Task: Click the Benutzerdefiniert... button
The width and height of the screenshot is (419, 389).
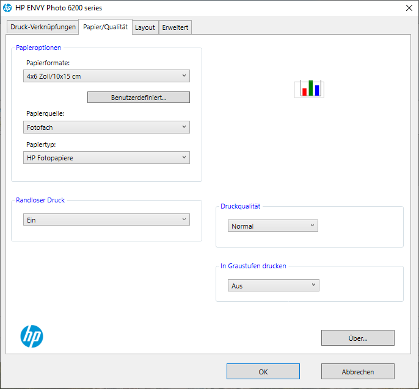Action: (x=139, y=98)
